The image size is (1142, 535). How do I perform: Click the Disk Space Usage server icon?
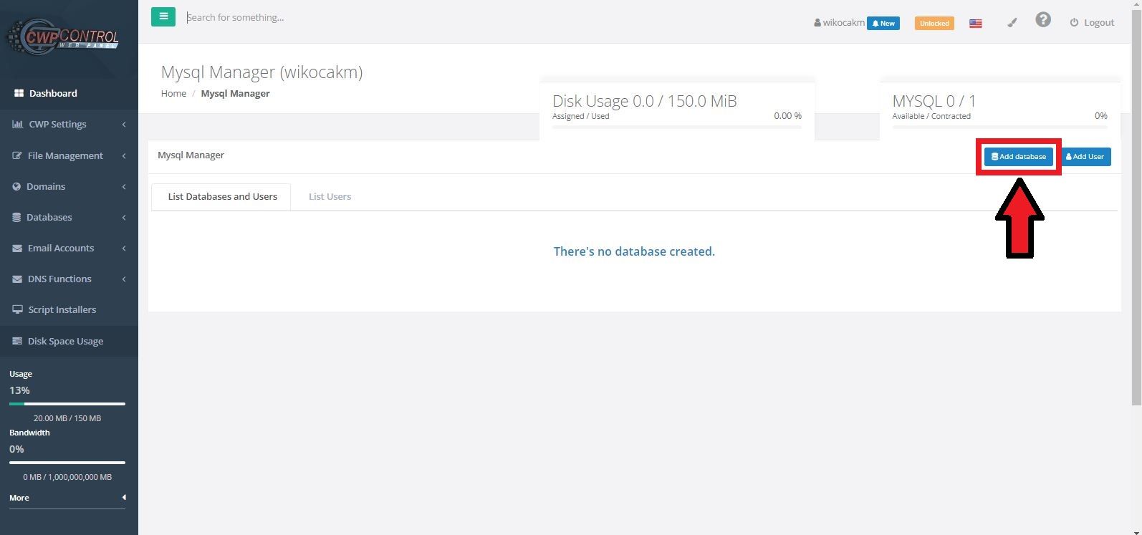pos(17,341)
